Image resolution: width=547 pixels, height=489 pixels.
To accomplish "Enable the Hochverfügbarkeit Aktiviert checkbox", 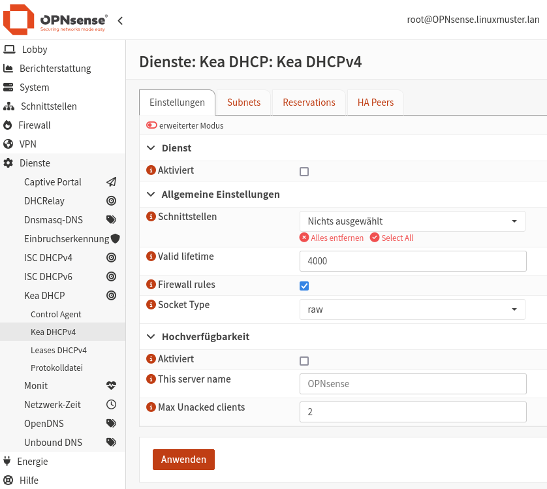I will pyautogui.click(x=304, y=361).
